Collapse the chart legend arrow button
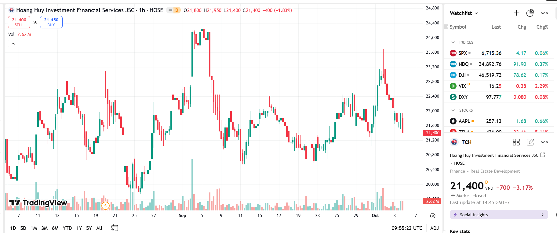Screen dimensions: 557x233 [x=13, y=44]
